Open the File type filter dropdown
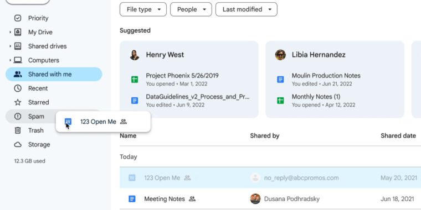 click(143, 9)
